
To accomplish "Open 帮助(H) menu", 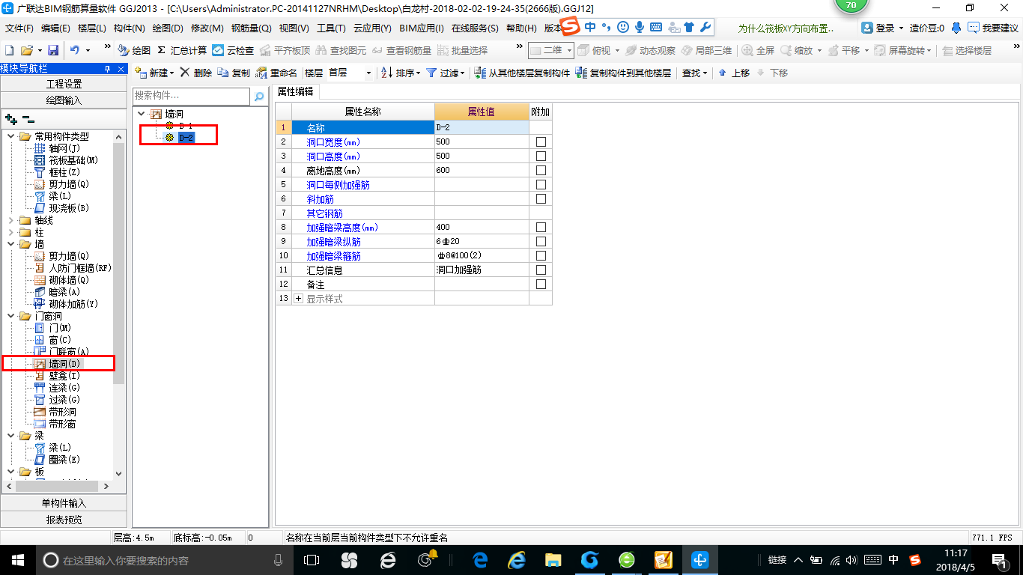I will [x=521, y=28].
